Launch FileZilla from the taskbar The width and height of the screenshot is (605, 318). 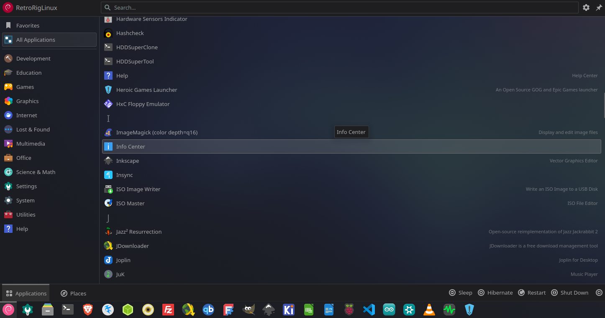[168, 310]
